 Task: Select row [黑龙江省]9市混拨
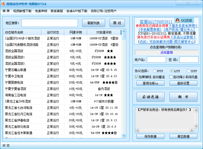[x=62, y=101]
